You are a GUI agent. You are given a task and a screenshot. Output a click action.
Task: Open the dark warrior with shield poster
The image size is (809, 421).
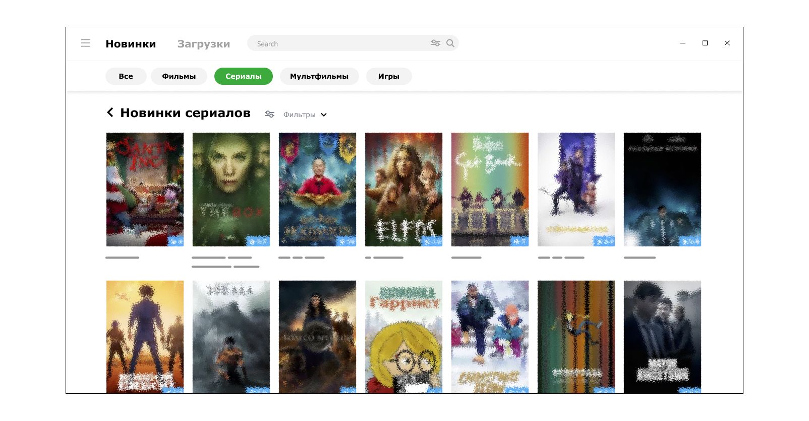coord(317,337)
